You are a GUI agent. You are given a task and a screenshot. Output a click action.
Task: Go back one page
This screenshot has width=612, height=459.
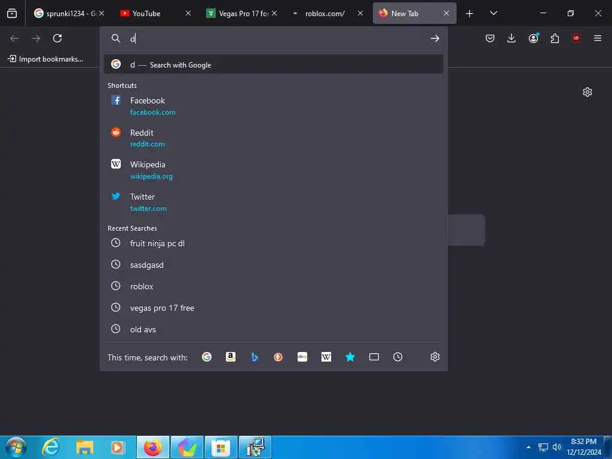(x=14, y=38)
